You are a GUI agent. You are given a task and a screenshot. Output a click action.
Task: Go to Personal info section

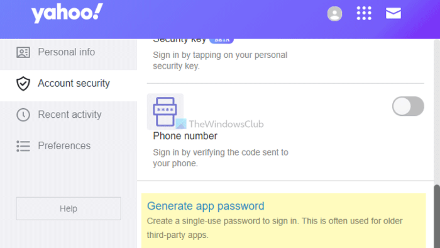coord(66,52)
